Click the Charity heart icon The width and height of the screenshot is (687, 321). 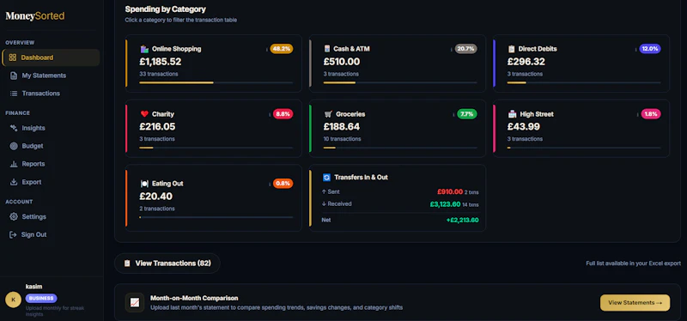(x=144, y=114)
